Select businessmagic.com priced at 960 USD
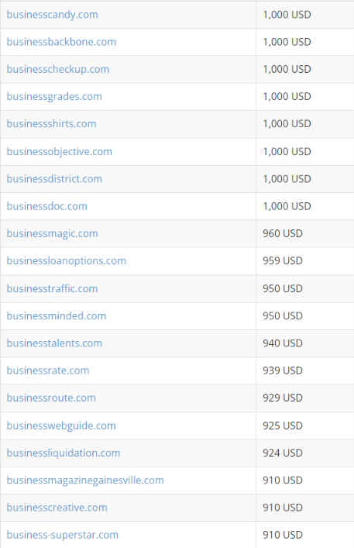The height and width of the screenshot is (548, 354). 52,234
